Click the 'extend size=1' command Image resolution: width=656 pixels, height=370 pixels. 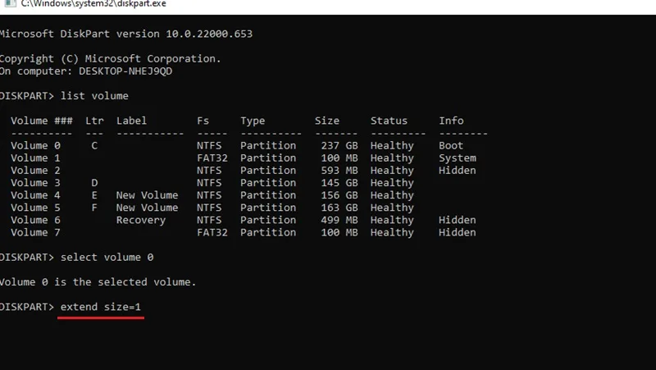101,307
